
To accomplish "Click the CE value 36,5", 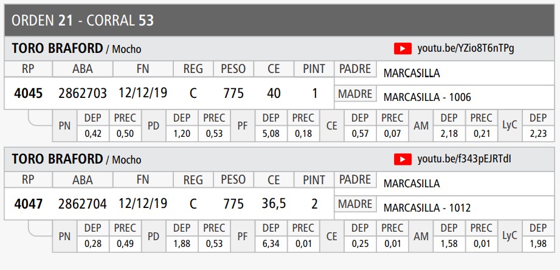I will 274,204.
